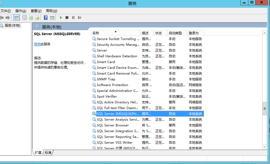Click 手动 startup type of SNMP Trap

point(172,79)
